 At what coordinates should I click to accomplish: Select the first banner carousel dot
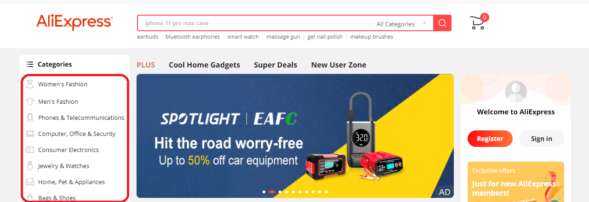(264, 192)
